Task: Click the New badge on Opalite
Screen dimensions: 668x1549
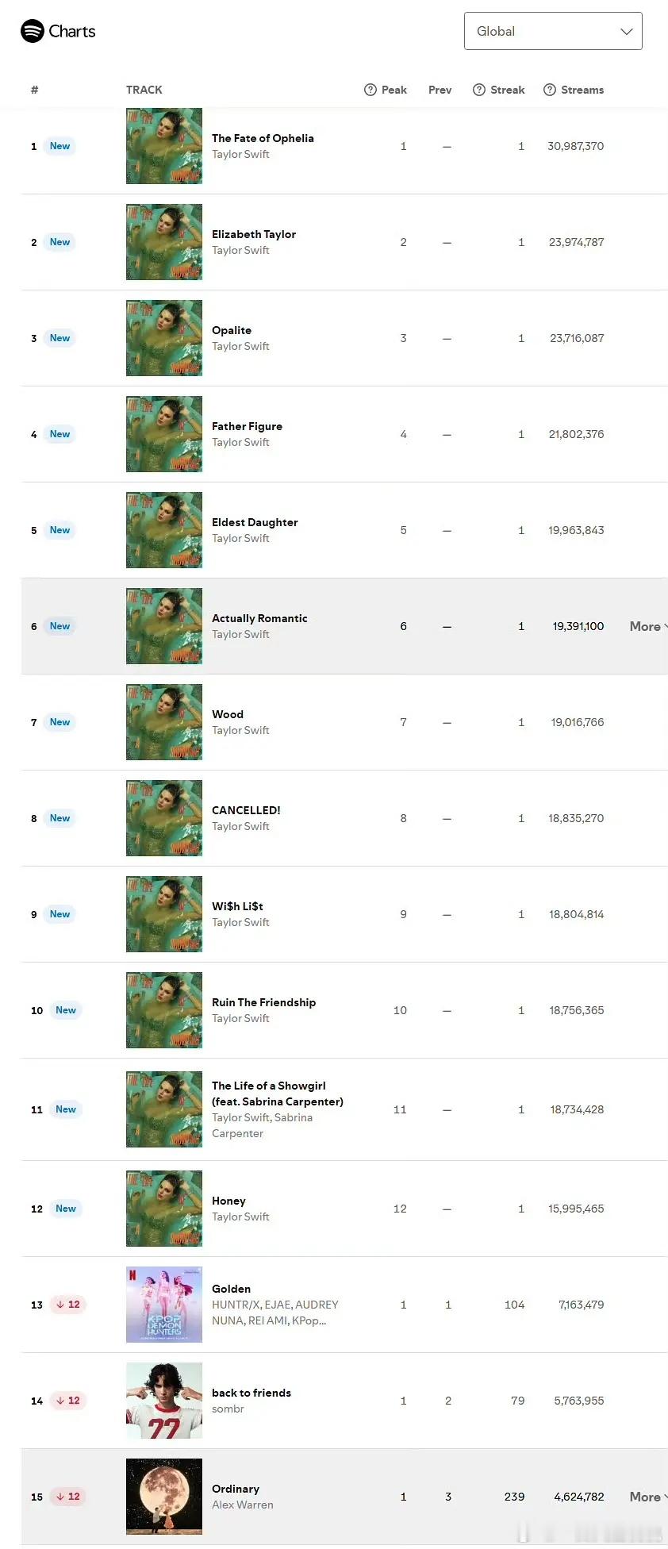Action: click(60, 338)
